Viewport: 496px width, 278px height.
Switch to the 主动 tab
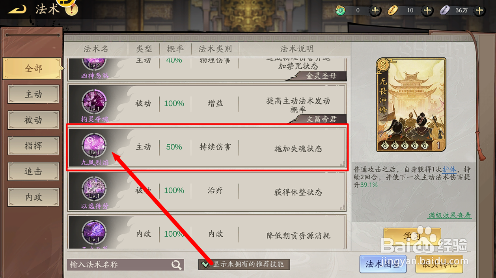[x=34, y=94]
